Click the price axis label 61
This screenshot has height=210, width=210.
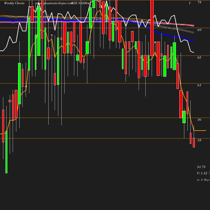[199, 85]
